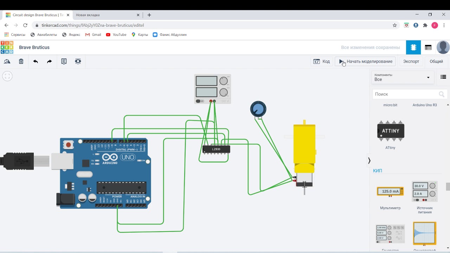Click the Arduino Uno R3 label
Viewport: 450px width, 253px height.
point(425,105)
